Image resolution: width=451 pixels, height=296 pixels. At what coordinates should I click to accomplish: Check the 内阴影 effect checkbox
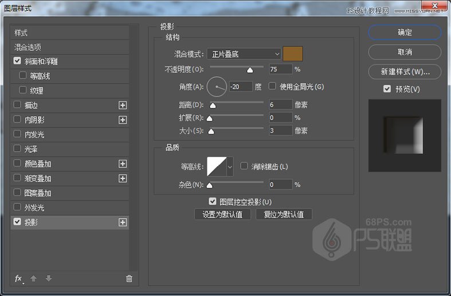pyautogui.click(x=17, y=119)
